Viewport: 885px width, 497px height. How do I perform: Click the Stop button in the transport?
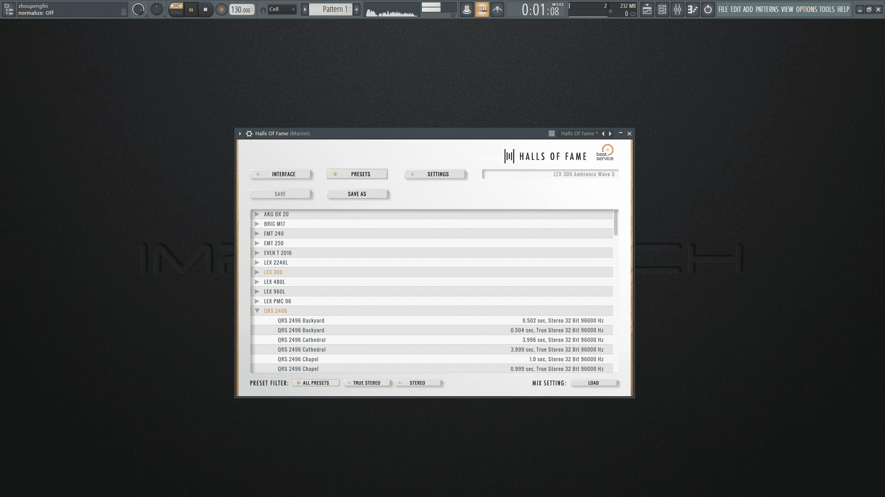[x=206, y=9]
